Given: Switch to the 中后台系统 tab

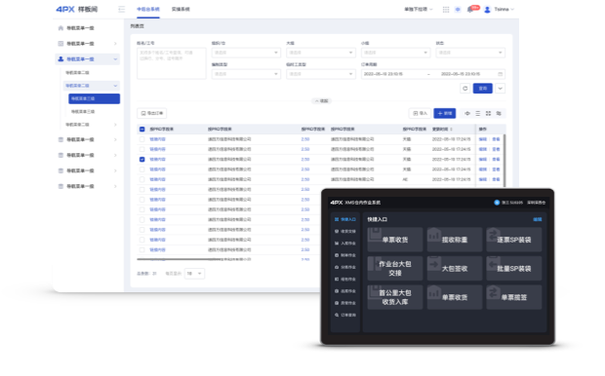Looking at the screenshot, I should (148, 9).
